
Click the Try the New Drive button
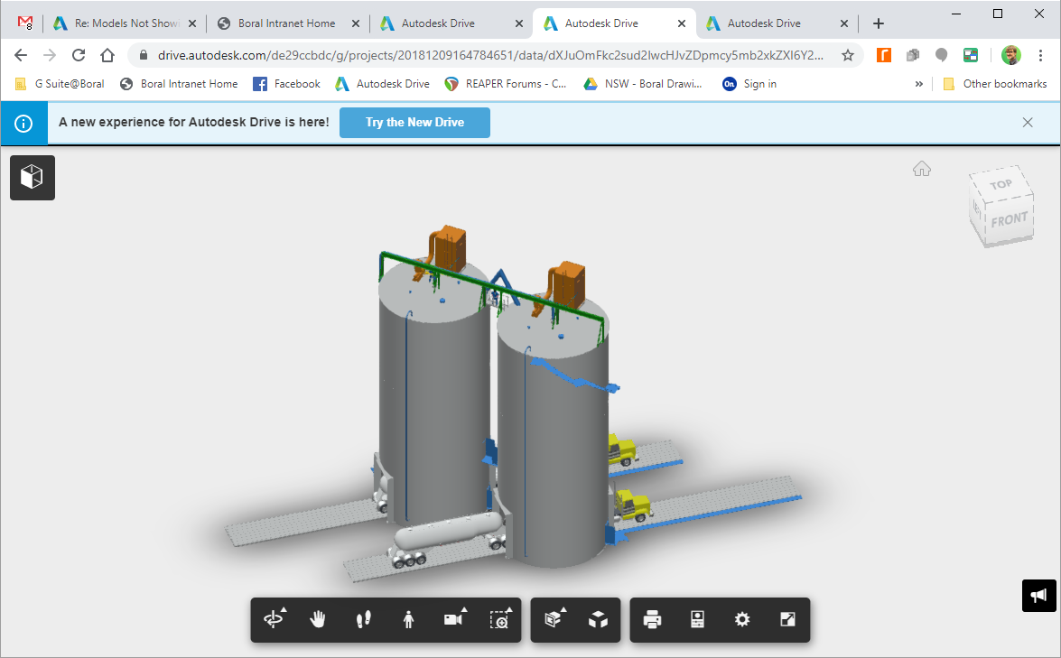pos(414,122)
